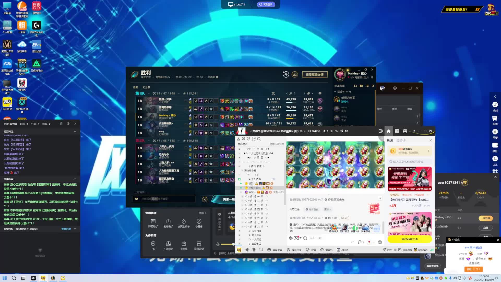Toggle the lock icon in streaming stats panel
The height and width of the screenshot is (282, 501).
[x=61, y=124]
